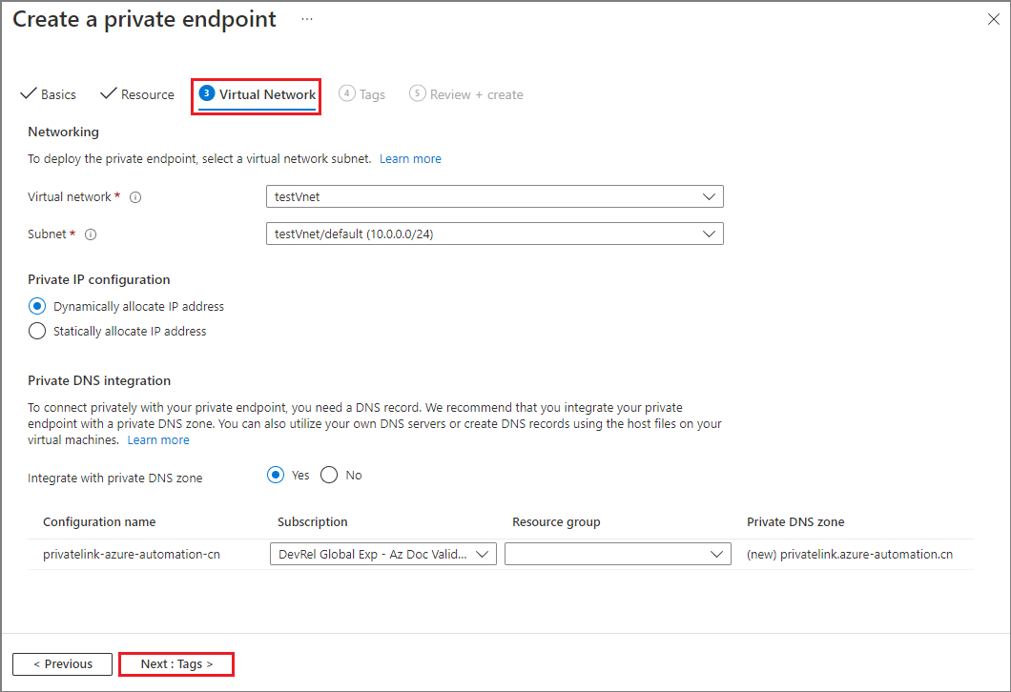The height and width of the screenshot is (692, 1011).
Task: Open the Virtual network dropdown
Action: click(x=494, y=196)
